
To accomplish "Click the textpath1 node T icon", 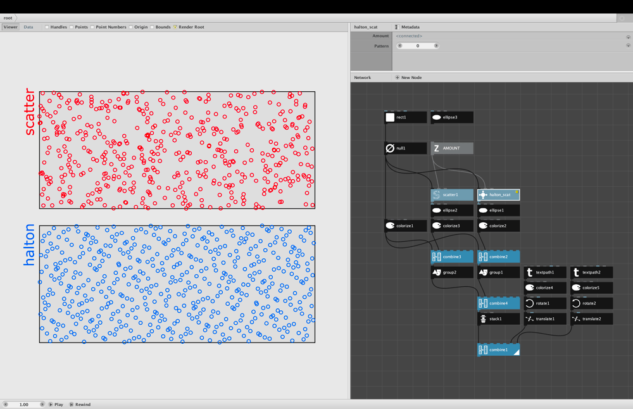I will pyautogui.click(x=530, y=272).
